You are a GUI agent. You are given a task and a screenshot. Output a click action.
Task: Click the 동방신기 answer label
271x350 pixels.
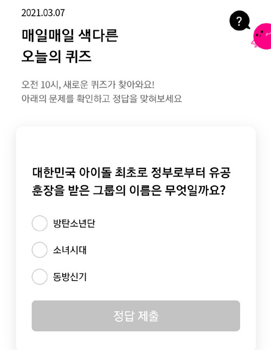click(x=70, y=277)
